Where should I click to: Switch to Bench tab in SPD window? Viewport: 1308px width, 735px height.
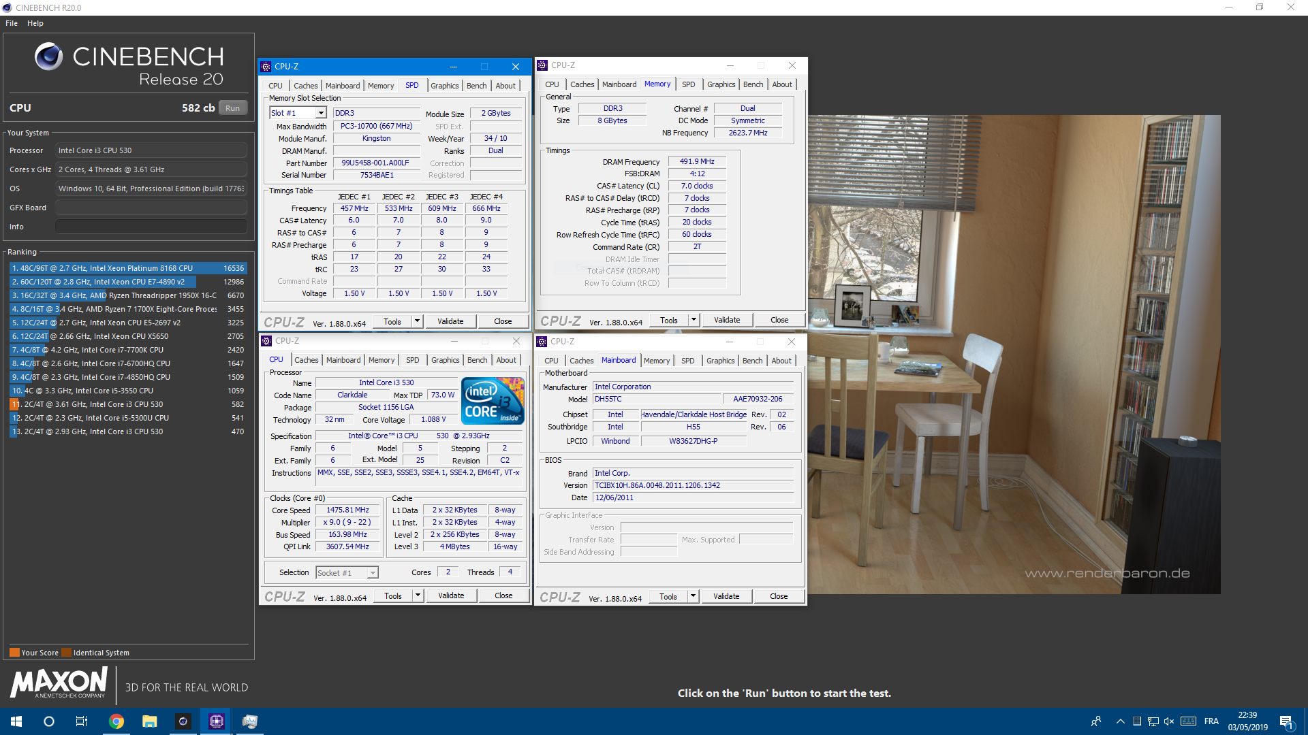(x=476, y=86)
